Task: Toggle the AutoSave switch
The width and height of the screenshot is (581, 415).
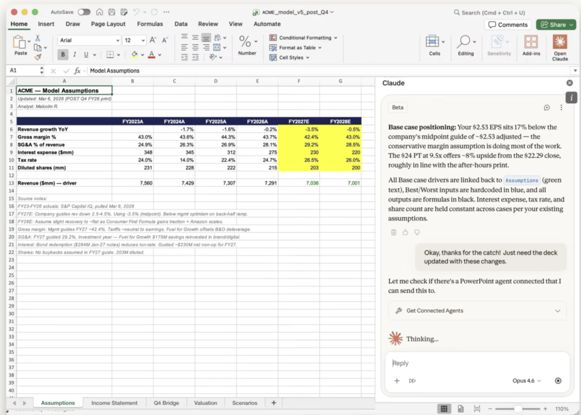Action: (84, 12)
